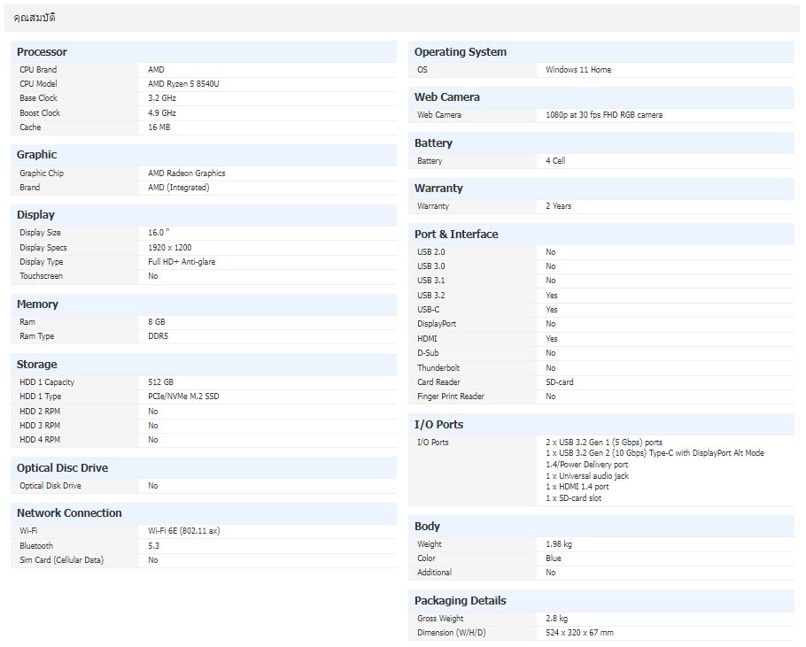Image resolution: width=806 pixels, height=647 pixels.
Task: Click the "Port & Interface" section heading
Action: click(456, 235)
